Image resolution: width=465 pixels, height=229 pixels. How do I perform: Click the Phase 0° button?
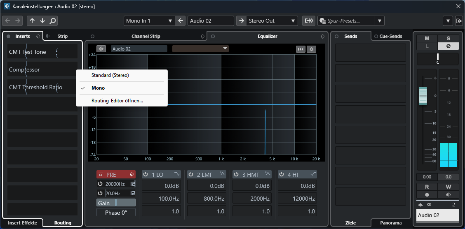pyautogui.click(x=116, y=213)
